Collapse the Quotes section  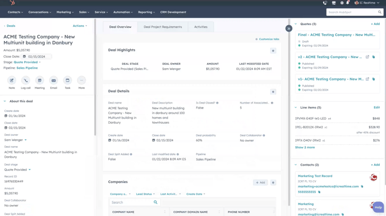[x=296, y=24]
